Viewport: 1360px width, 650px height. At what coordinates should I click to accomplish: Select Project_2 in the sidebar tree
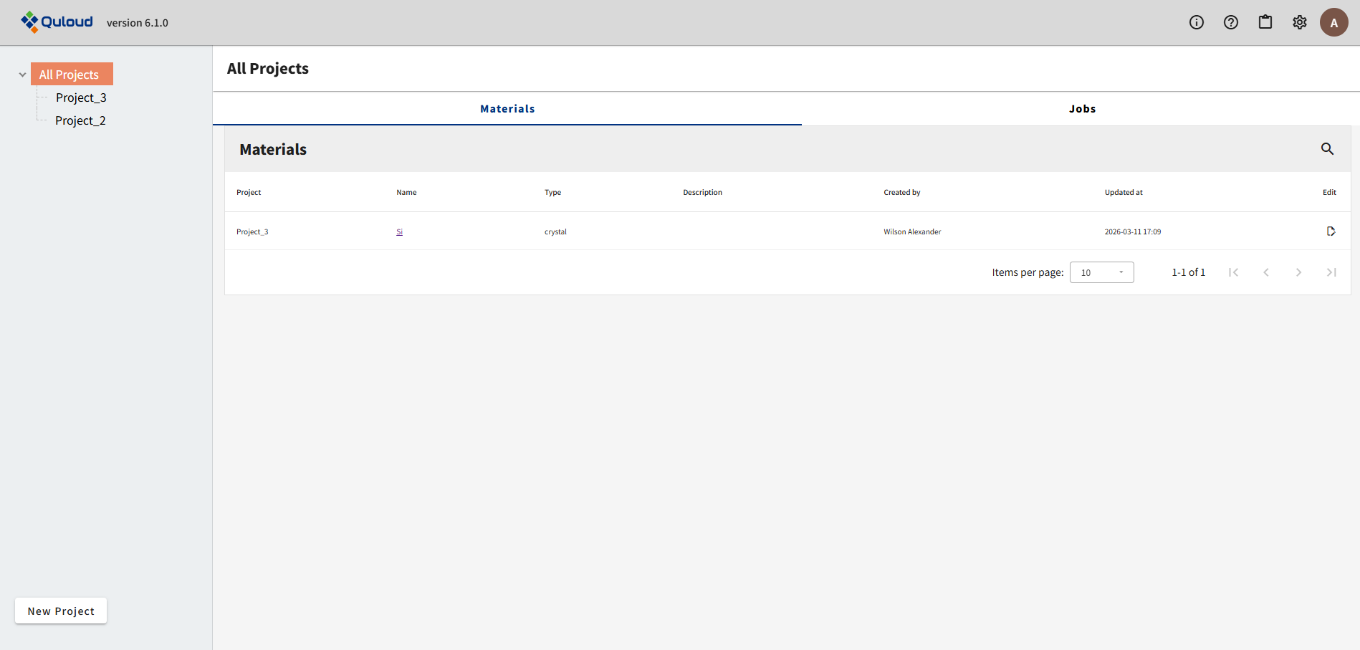coord(80,120)
